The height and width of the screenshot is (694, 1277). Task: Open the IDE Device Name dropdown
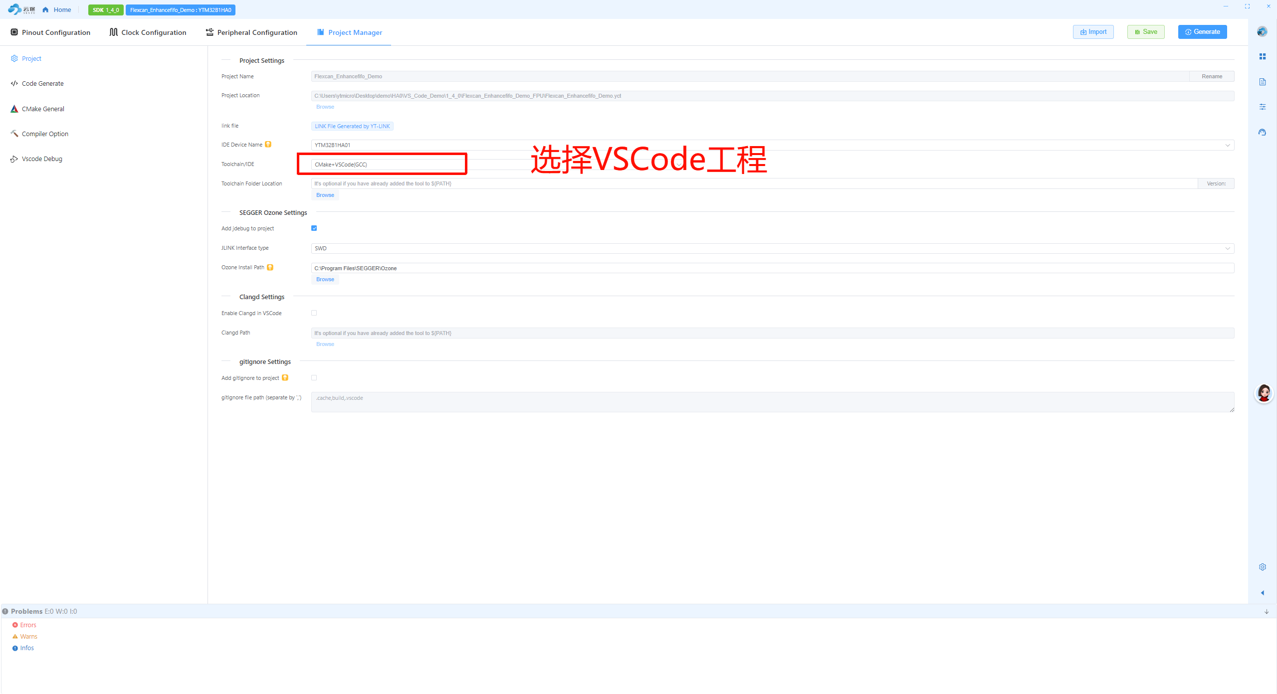point(1228,145)
